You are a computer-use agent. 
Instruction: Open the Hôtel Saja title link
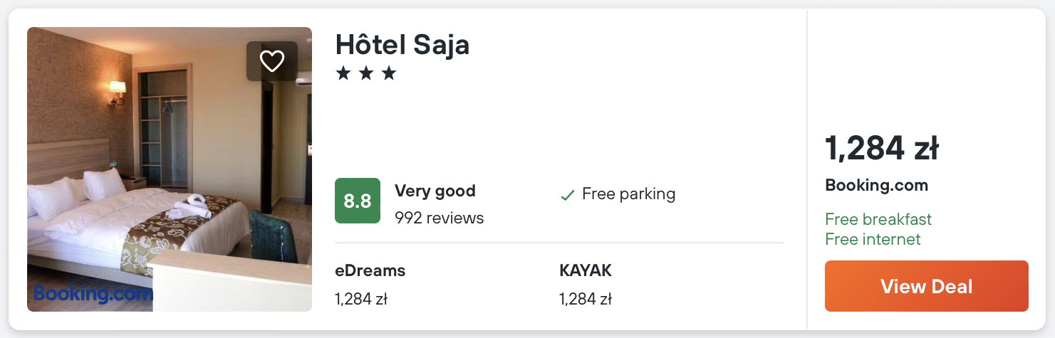pyautogui.click(x=402, y=45)
